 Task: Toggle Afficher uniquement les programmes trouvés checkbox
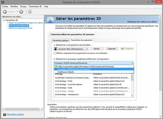(x=55, y=53)
